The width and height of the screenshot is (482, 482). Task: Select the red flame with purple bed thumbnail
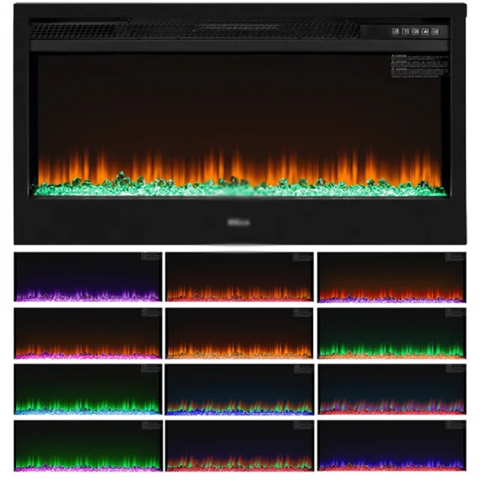(x=392, y=276)
